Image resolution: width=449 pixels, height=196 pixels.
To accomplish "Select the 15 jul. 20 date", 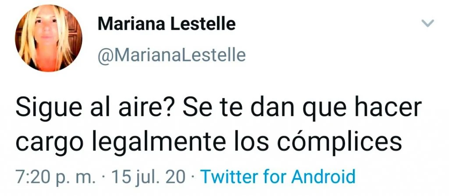I will tap(148, 178).
